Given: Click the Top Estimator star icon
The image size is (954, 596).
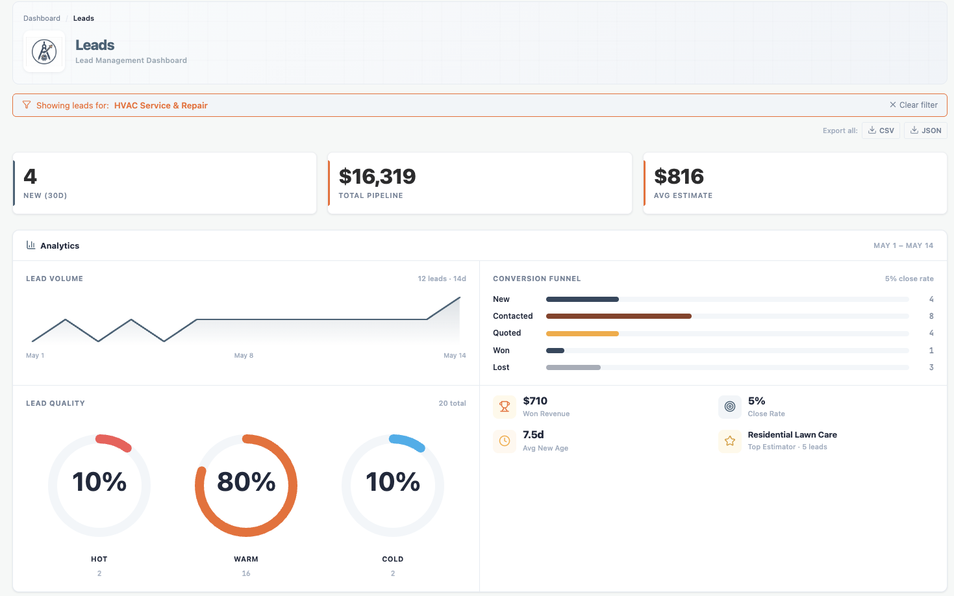Looking at the screenshot, I should pos(730,441).
